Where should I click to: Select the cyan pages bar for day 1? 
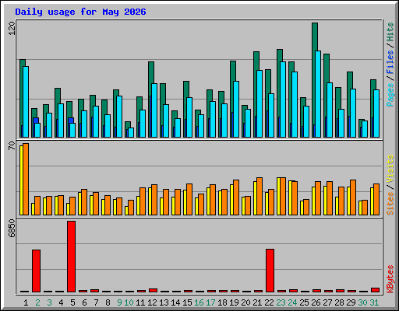click(26, 102)
